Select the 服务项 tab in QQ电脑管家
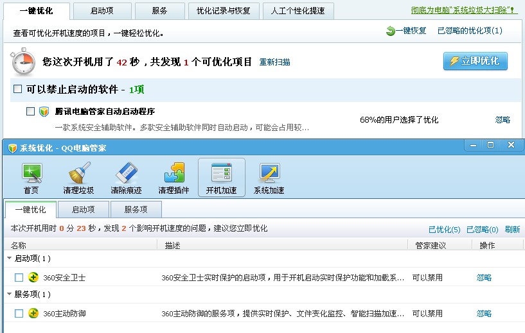The width and height of the screenshot is (525, 333). (136, 210)
